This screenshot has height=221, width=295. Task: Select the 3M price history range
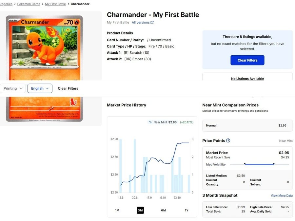(x=140, y=210)
